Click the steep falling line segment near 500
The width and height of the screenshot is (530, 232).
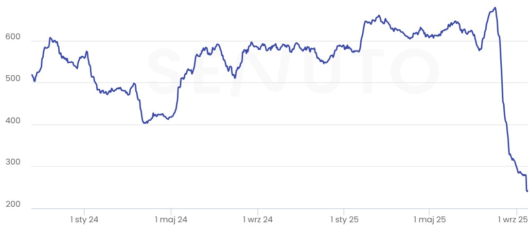501,83
